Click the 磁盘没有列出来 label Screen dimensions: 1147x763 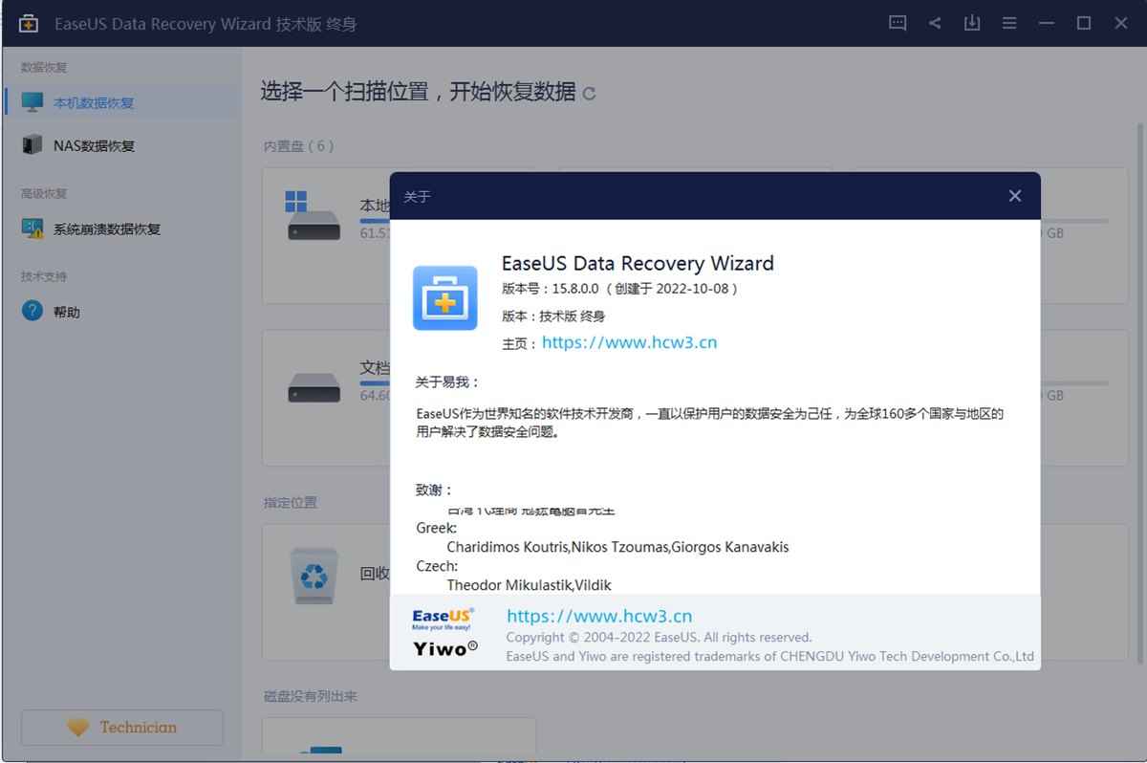[x=311, y=696]
